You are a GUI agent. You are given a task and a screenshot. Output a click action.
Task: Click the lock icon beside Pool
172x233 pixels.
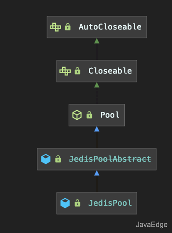[x=89, y=115]
